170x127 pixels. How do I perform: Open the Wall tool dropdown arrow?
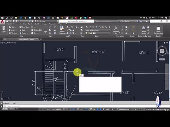tap(16, 27)
